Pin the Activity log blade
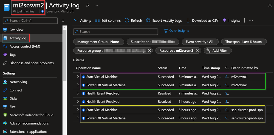This screenshot has height=135, width=274. (x=88, y=5)
